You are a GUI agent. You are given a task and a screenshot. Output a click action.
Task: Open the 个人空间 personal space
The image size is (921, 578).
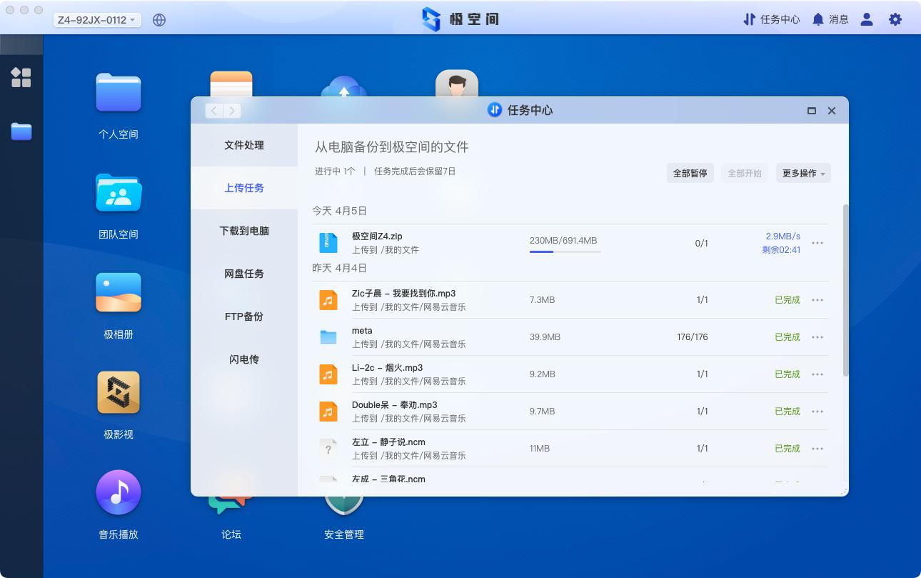pos(119,93)
